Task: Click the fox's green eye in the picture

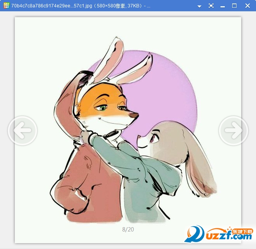Action: click(x=102, y=108)
